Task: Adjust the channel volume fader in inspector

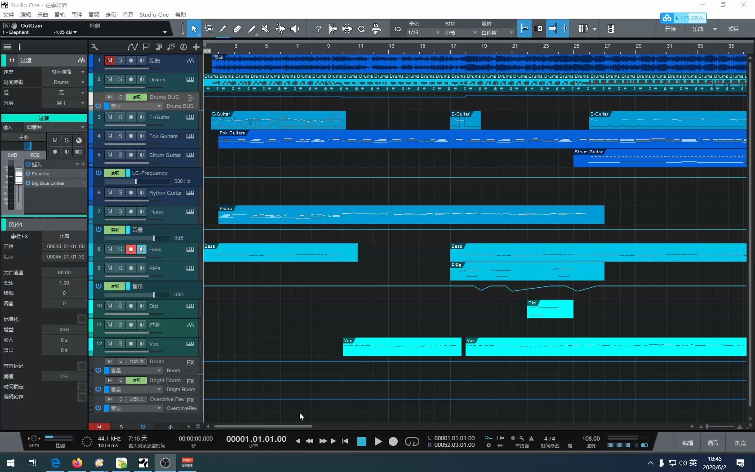Action: pyautogui.click(x=18, y=177)
